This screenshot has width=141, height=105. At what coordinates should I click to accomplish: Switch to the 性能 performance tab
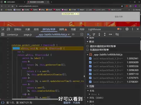pyautogui.click(x=73, y=29)
